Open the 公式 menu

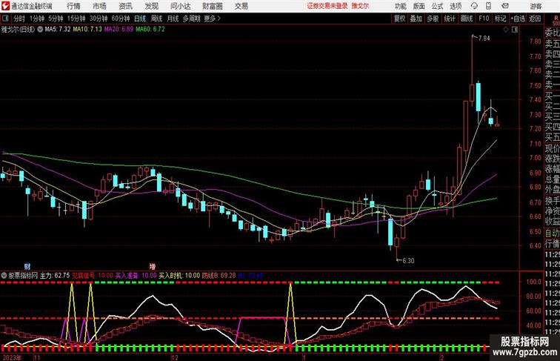437,6
